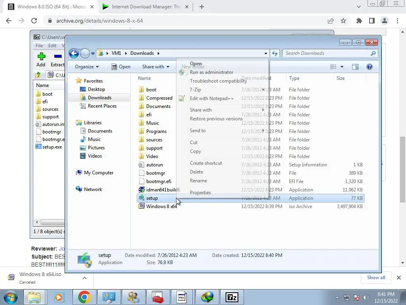Open the 7-Zip context submenu
The image size is (406, 305).
pyautogui.click(x=195, y=90)
